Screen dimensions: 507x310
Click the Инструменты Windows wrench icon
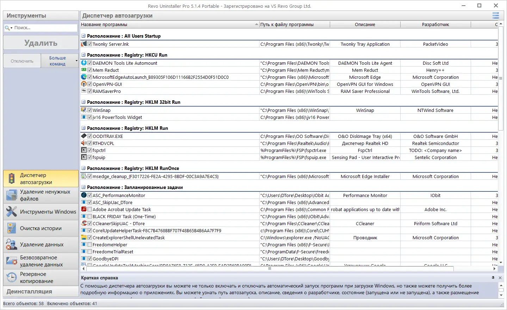(x=12, y=212)
